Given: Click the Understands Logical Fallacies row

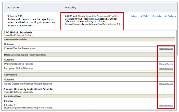Looking at the screenshot, I should pos(89,64).
